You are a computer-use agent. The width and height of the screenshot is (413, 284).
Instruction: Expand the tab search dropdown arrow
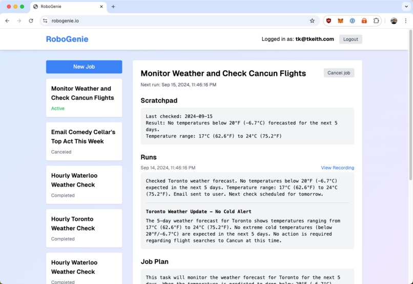[x=406, y=7]
